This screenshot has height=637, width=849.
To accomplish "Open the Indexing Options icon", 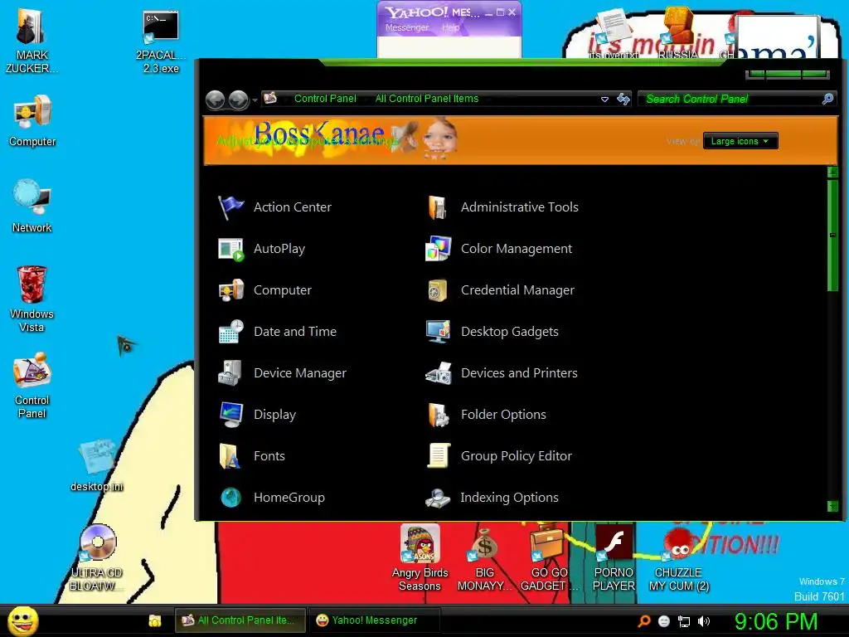I will [438, 498].
